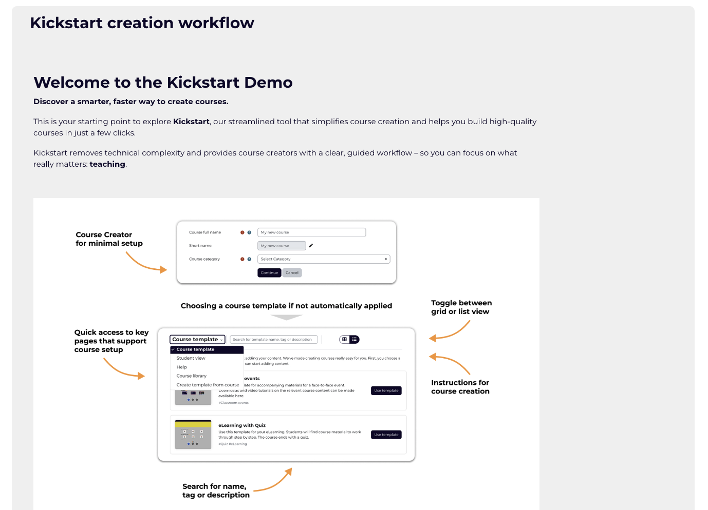708x510 pixels.
Task: Click the Short name input field
Action: (282, 246)
